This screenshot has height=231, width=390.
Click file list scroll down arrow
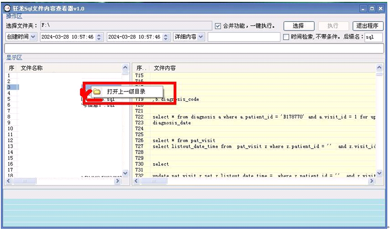[126, 173]
